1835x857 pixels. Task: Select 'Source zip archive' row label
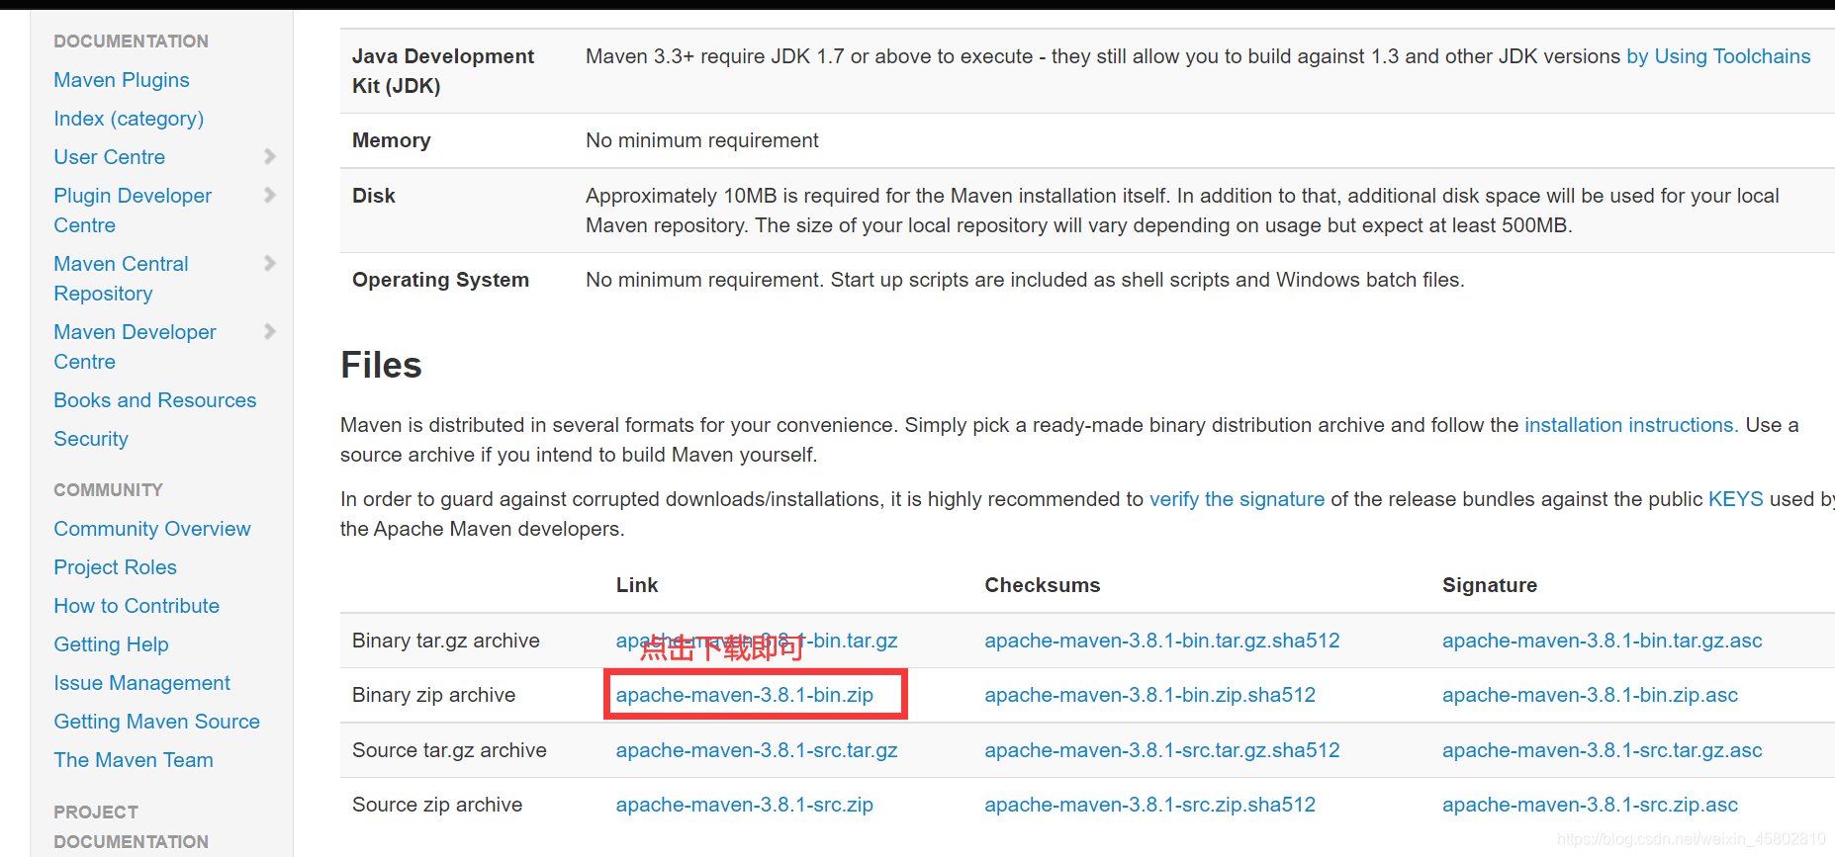tap(437, 805)
